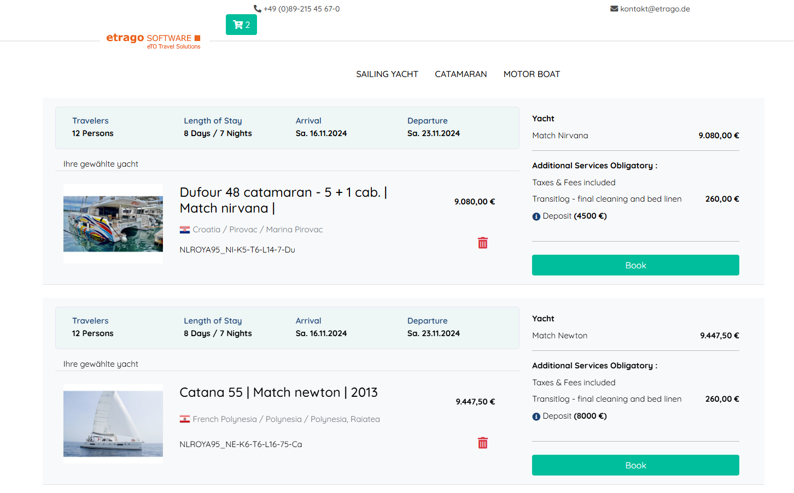Viewport: 794px width, 493px height.
Task: Click the phone icon in the header
Action: click(257, 9)
